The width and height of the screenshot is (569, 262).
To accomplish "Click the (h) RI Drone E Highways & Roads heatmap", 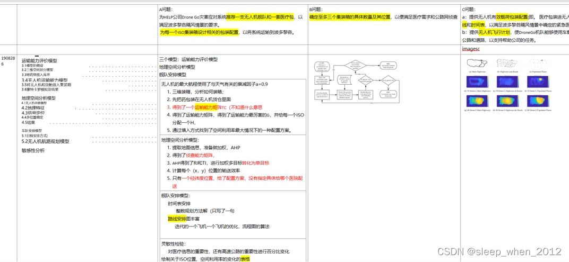I will click(x=507, y=100).
